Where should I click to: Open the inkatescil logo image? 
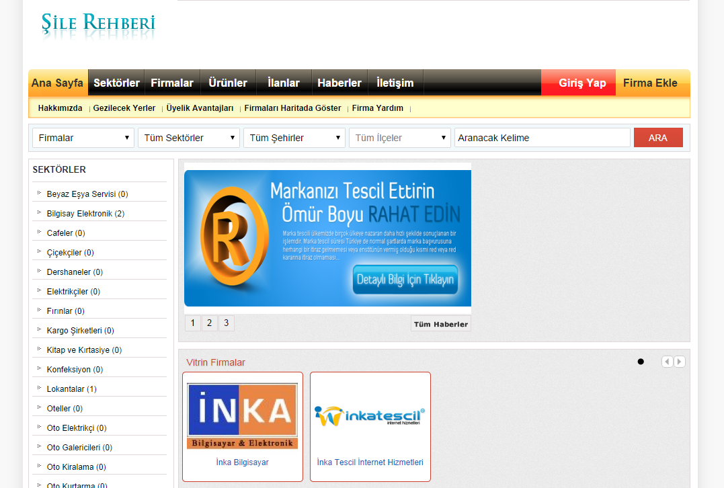point(370,415)
